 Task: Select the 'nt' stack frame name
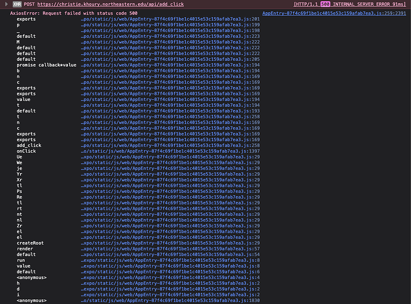(19, 214)
